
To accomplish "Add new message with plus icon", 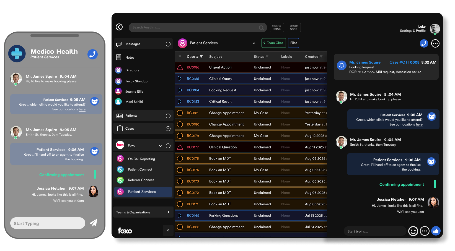I will [168, 44].
